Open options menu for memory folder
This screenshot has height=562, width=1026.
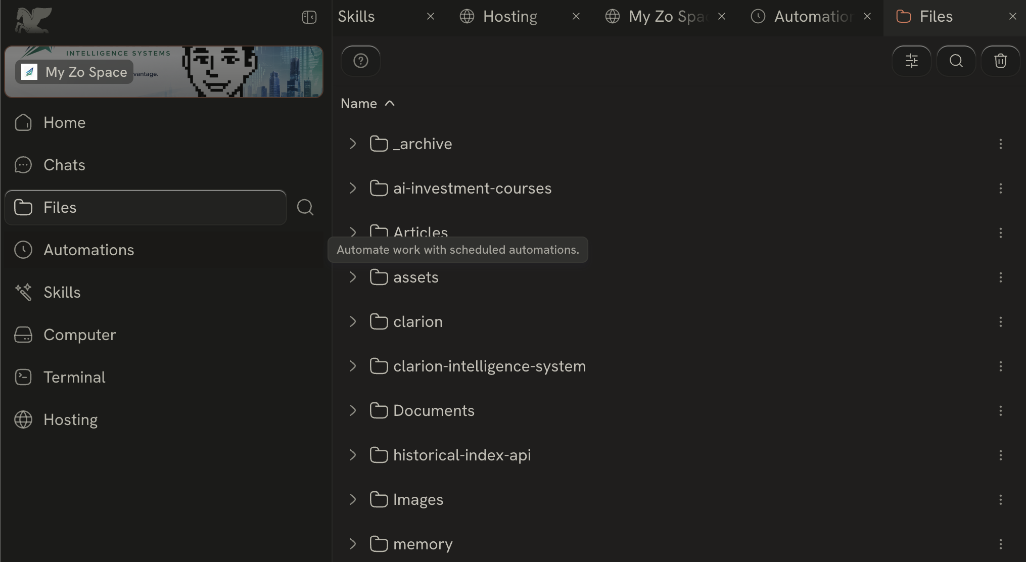coord(1001,544)
